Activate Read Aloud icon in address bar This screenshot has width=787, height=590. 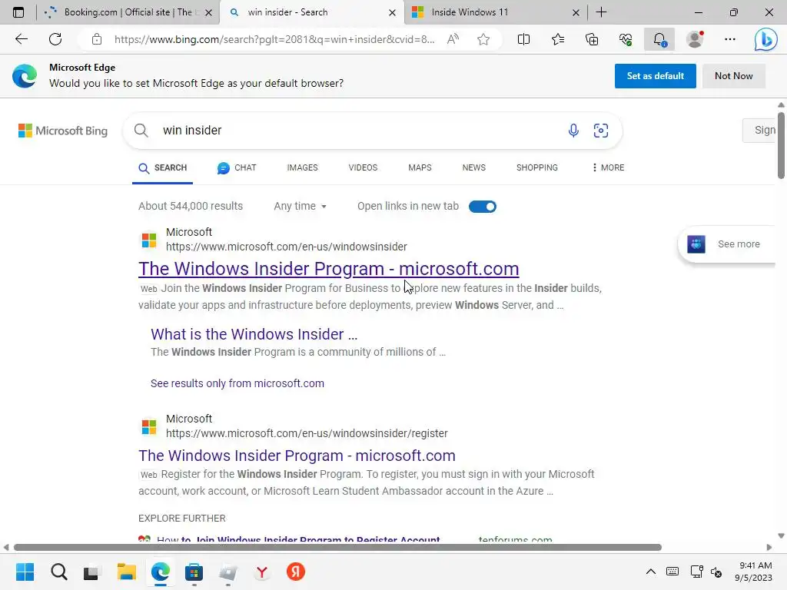point(453,39)
